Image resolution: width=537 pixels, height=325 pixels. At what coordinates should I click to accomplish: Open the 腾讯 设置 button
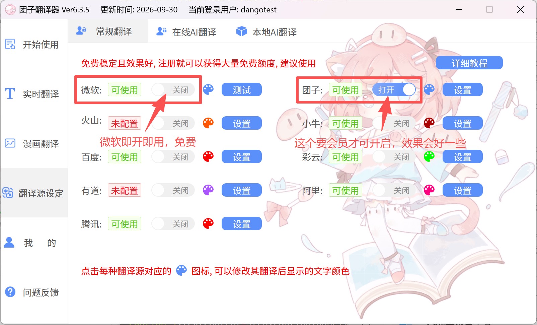click(242, 224)
